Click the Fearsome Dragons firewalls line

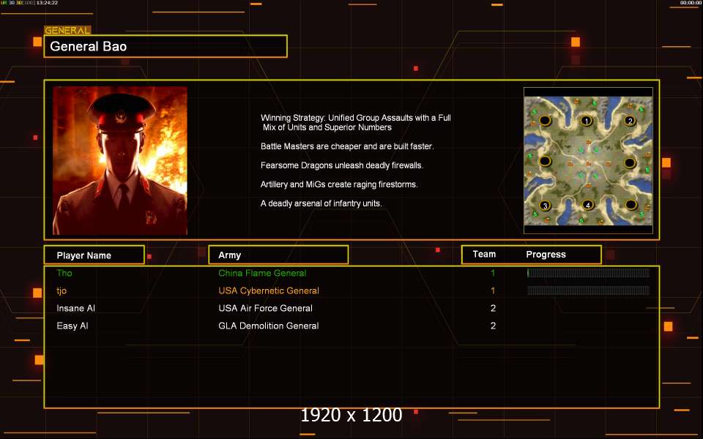pyautogui.click(x=342, y=165)
